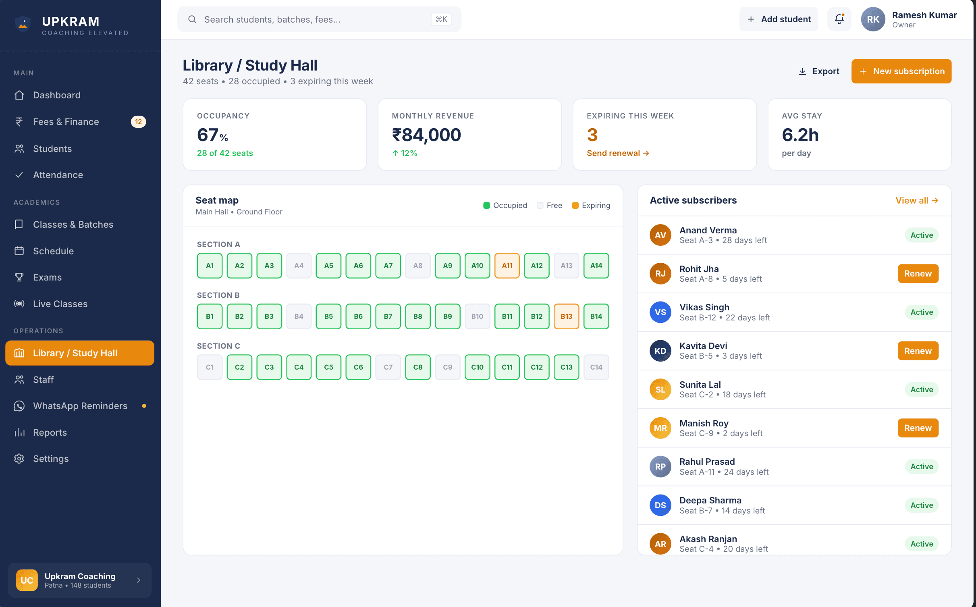Open the notification bell
The width and height of the screenshot is (976, 607).
tap(839, 19)
